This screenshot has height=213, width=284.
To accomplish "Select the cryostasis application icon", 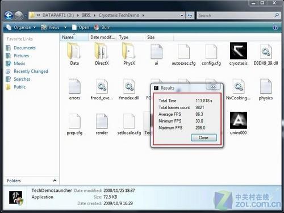I will click(239, 54).
